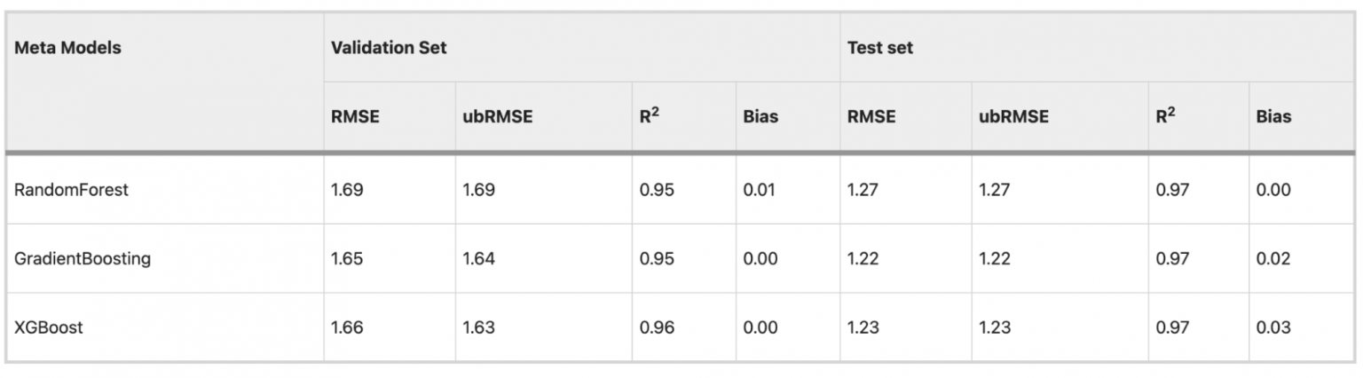Click RandomForest validation RMSE value 1.69
The image size is (1363, 378).
tap(347, 189)
